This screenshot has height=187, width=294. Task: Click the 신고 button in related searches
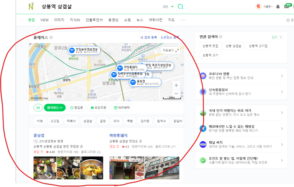(274, 37)
